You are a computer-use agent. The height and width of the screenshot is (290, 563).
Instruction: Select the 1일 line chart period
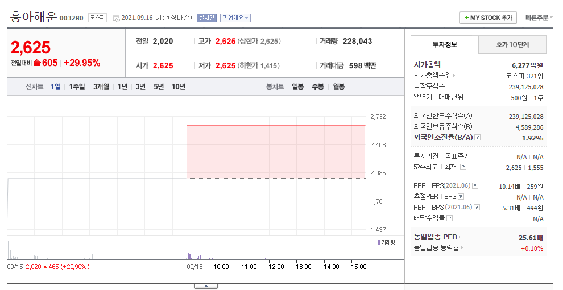(x=55, y=86)
